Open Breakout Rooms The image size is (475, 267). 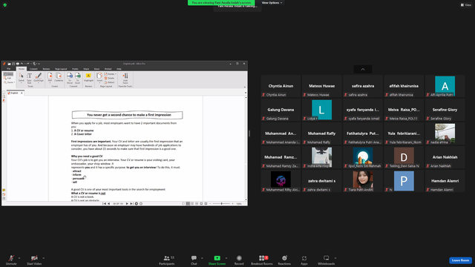point(262,260)
